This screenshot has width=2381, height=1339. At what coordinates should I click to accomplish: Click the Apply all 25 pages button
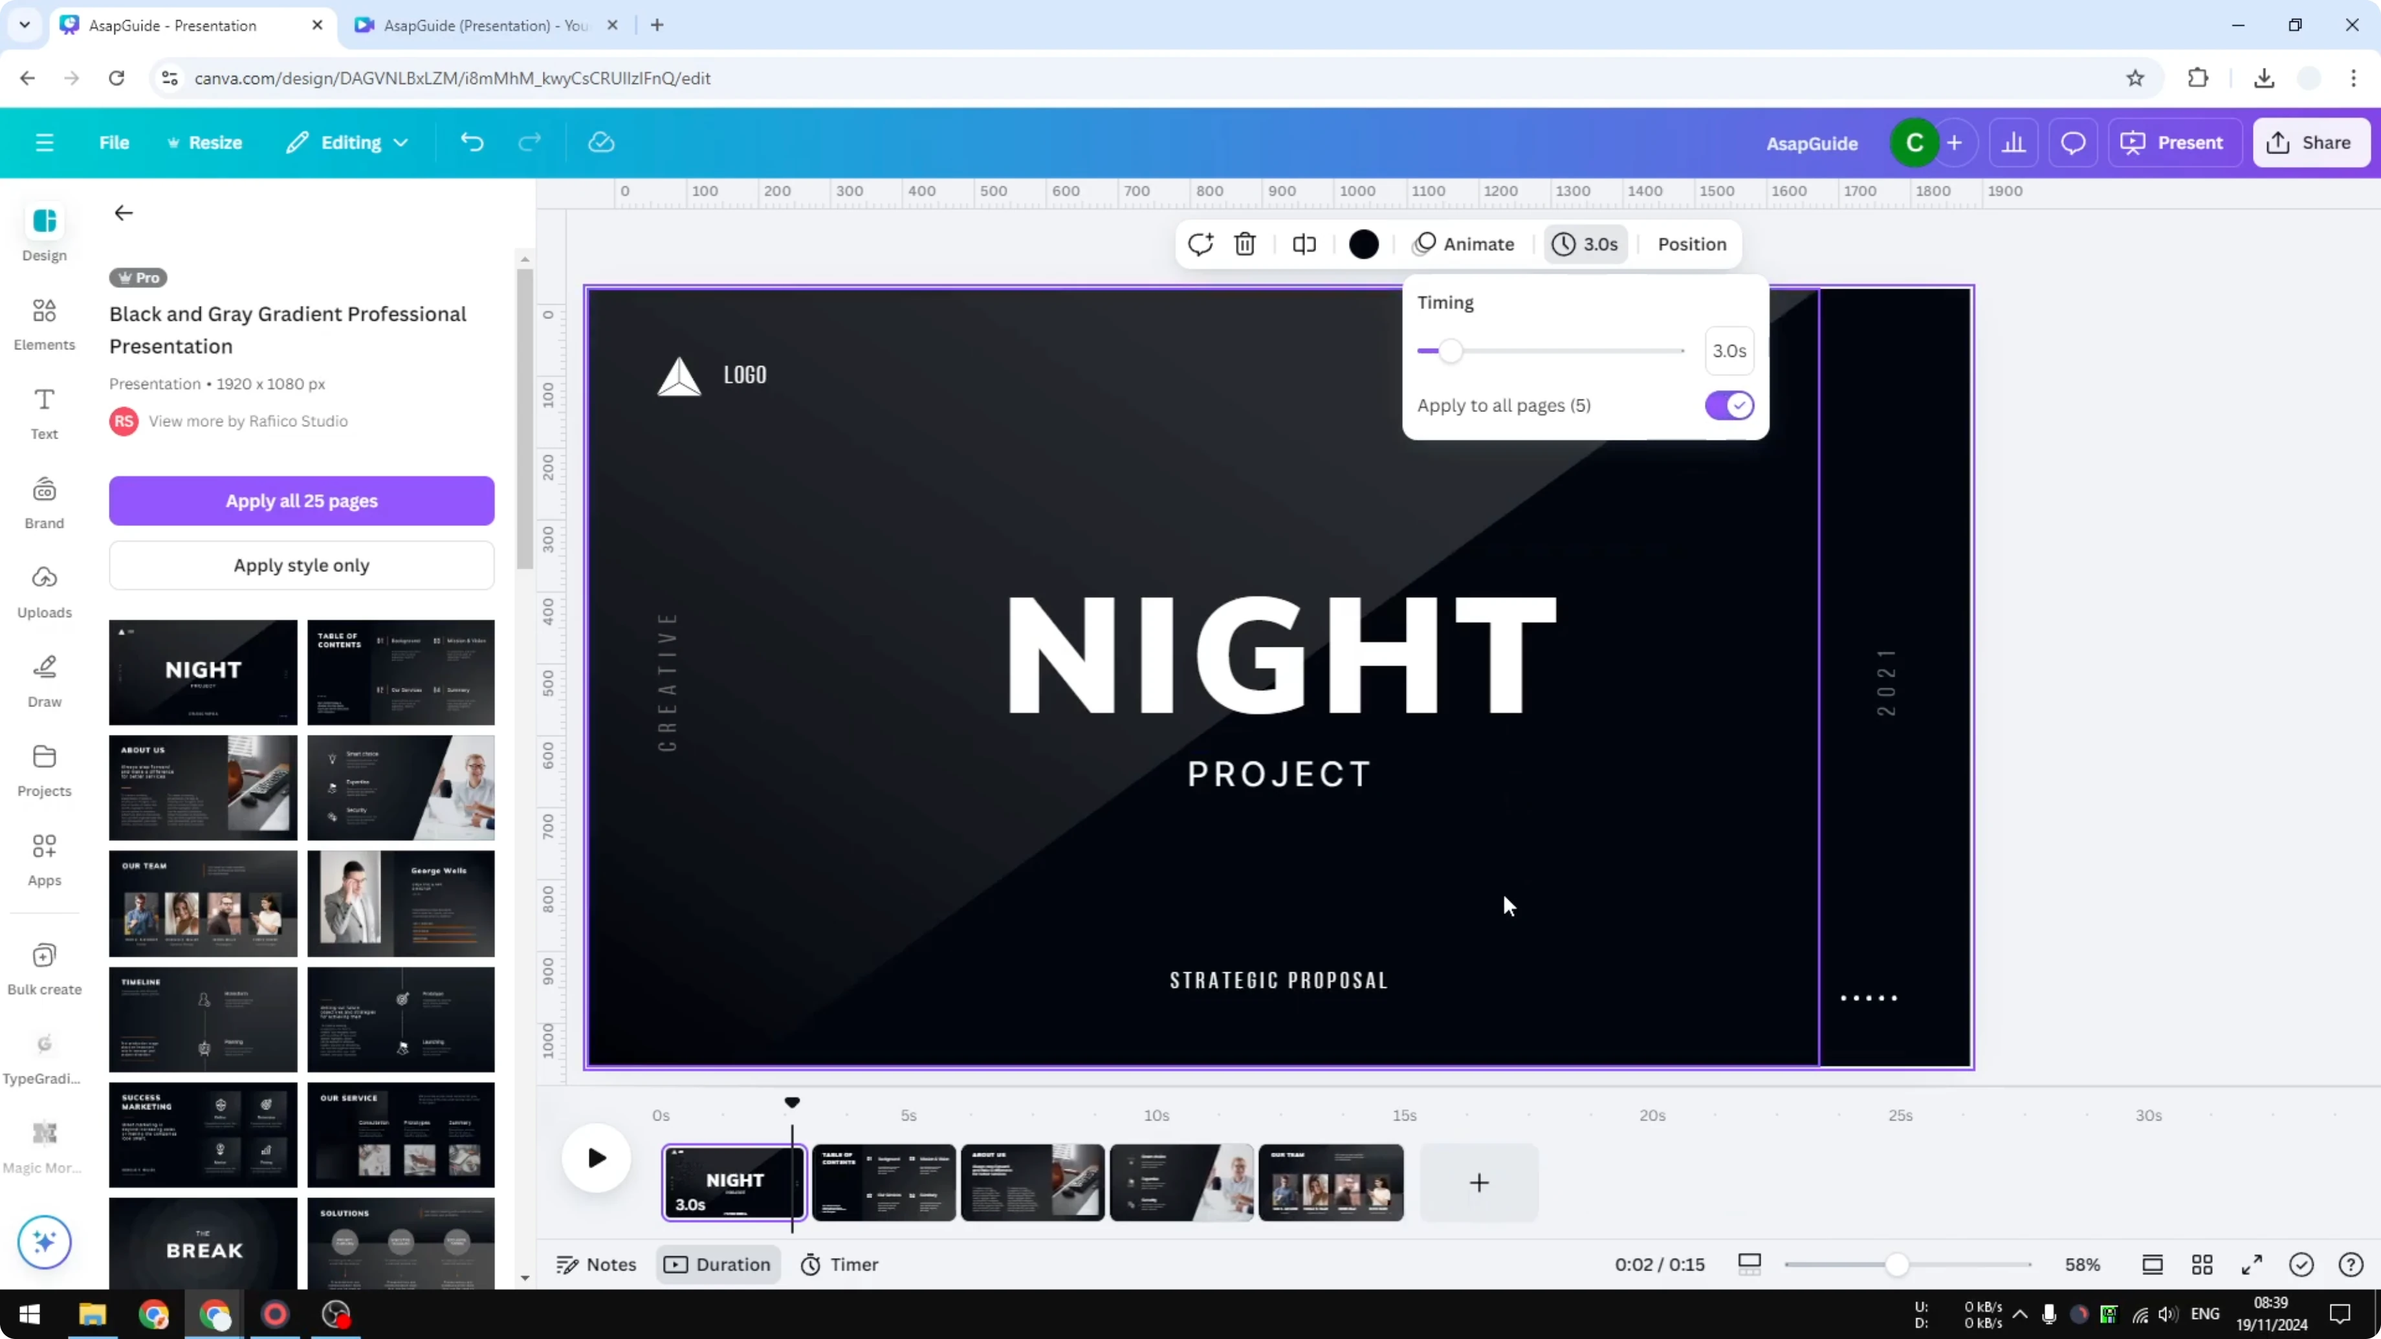coord(302,500)
